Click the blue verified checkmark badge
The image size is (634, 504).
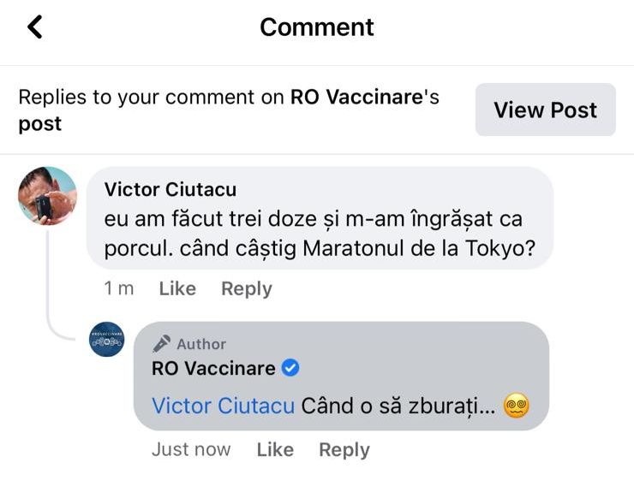(x=290, y=369)
